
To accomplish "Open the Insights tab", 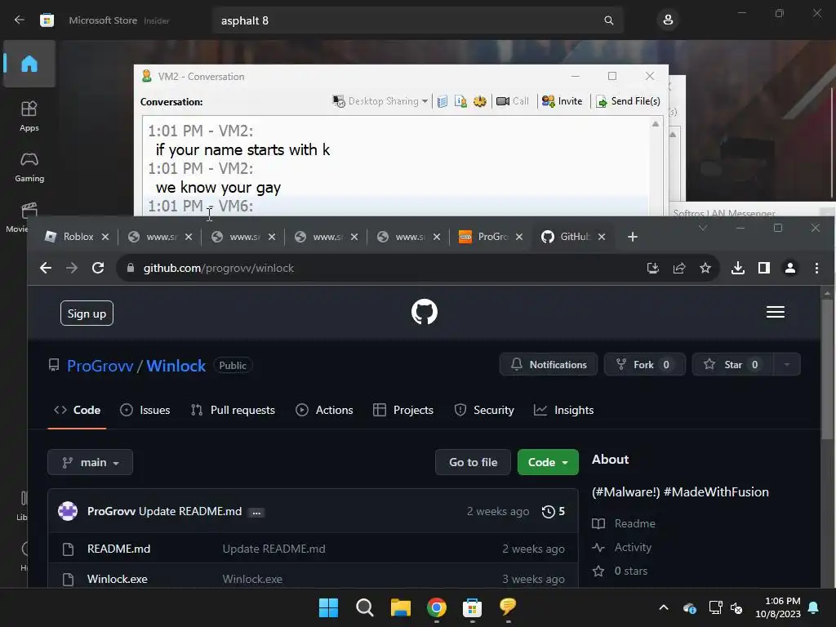I will point(564,410).
